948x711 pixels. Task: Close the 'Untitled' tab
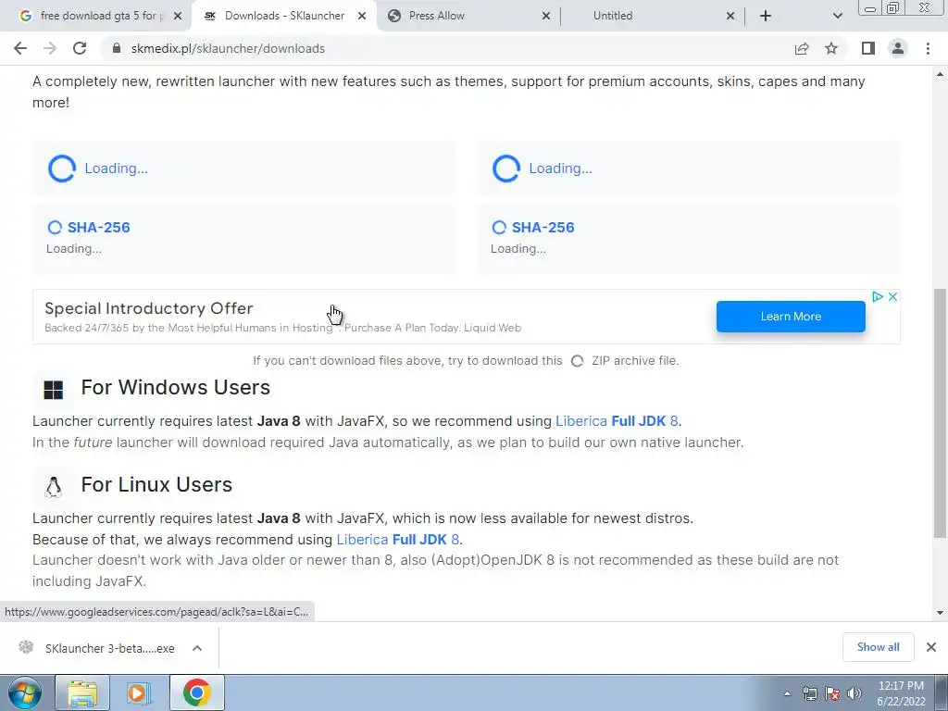coord(730,16)
